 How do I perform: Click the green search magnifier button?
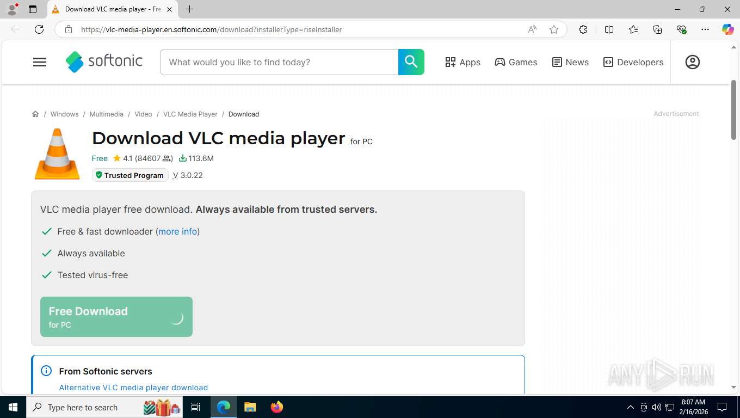pos(411,62)
